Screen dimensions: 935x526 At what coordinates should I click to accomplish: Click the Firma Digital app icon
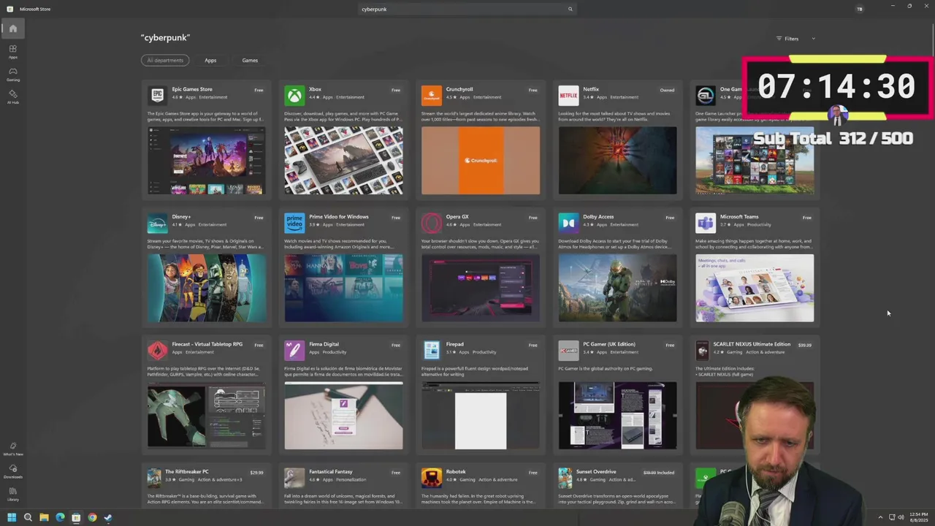tap(294, 350)
